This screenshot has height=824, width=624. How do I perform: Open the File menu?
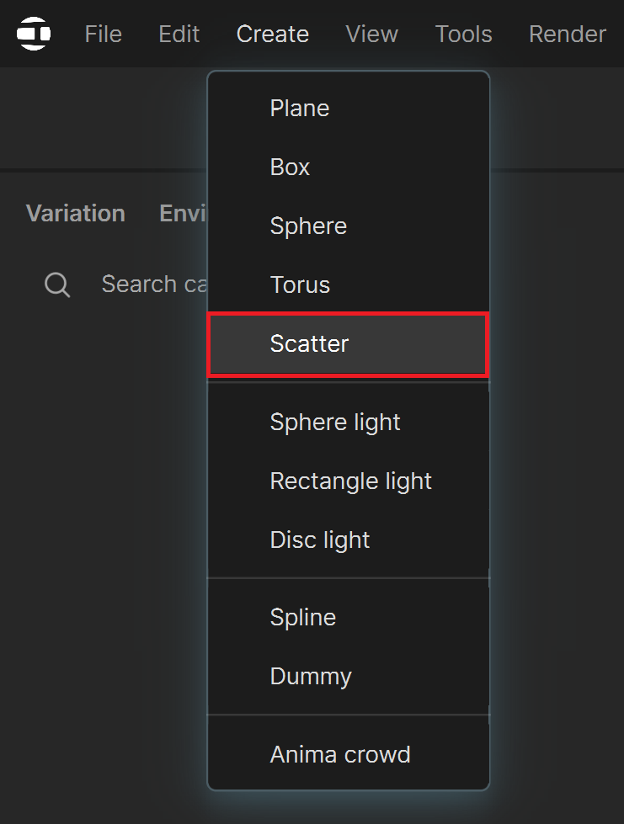click(x=104, y=35)
